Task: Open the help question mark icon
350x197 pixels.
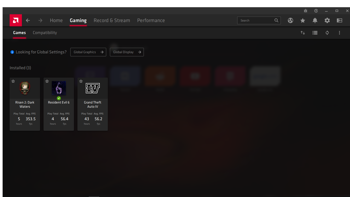Action: [316, 11]
